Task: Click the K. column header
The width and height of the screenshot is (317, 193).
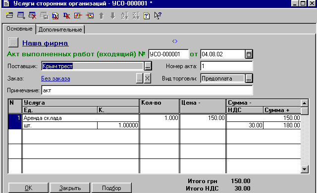Action: 118,110
